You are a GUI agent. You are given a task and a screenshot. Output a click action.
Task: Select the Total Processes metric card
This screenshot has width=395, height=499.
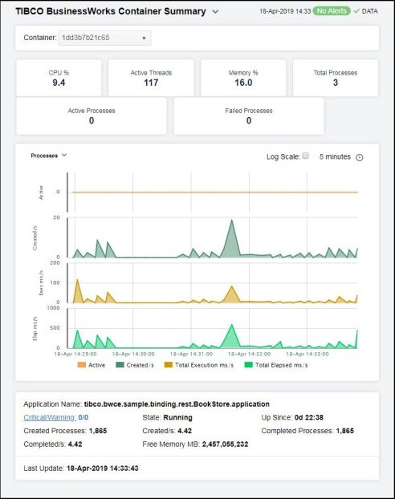(x=336, y=78)
